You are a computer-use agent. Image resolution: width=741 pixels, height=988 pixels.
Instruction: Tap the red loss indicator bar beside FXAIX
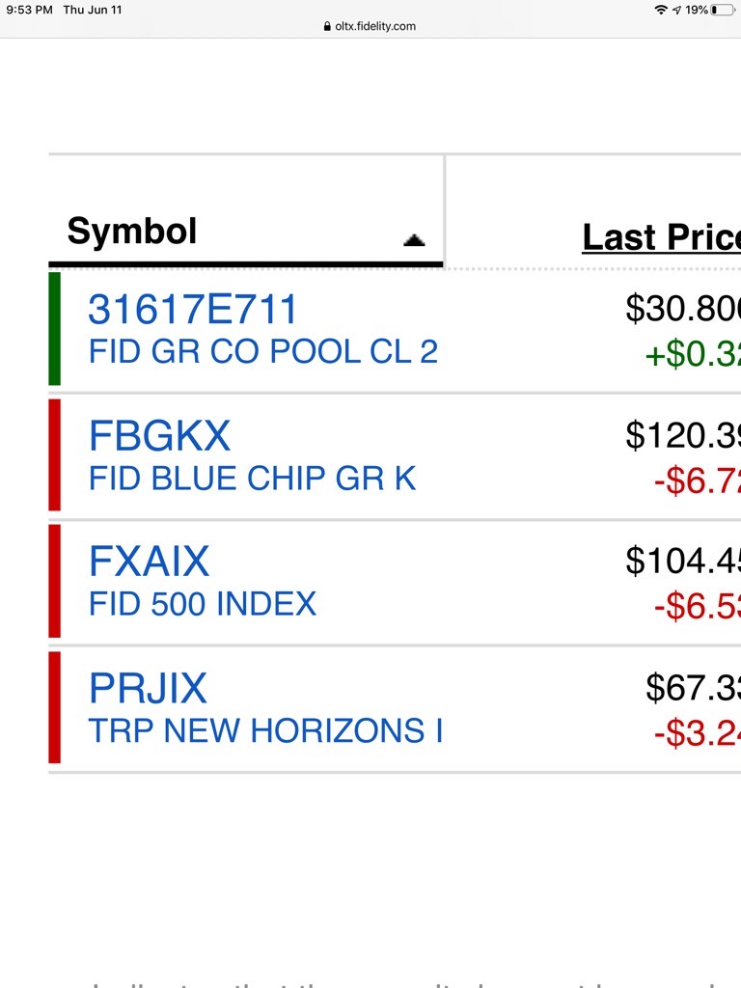pos(54,581)
